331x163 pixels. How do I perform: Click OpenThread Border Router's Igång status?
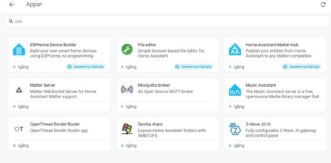pyautogui.click(x=21, y=146)
